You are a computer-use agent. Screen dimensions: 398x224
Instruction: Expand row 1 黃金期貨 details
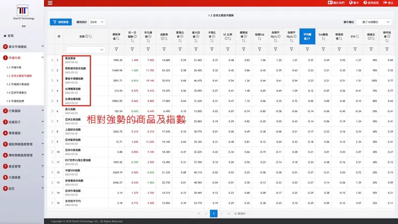(x=52, y=60)
